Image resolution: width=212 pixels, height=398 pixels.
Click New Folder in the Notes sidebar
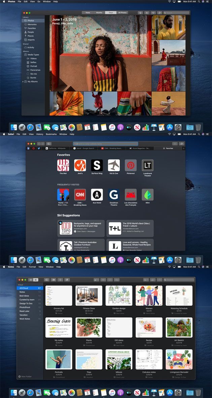(x=26, y=377)
